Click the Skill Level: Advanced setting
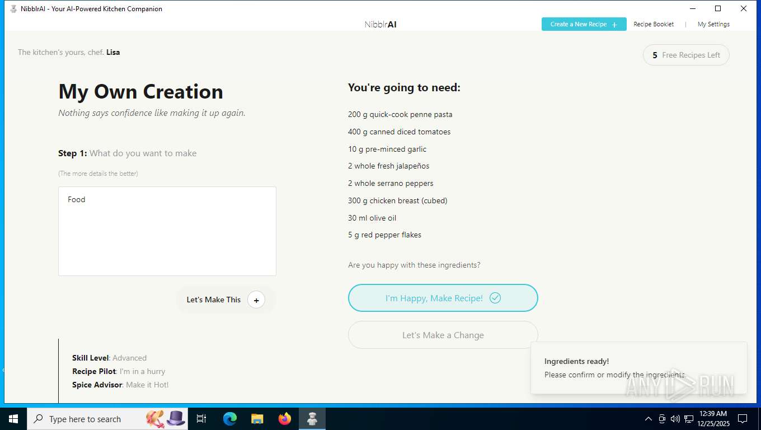 pyautogui.click(x=109, y=358)
